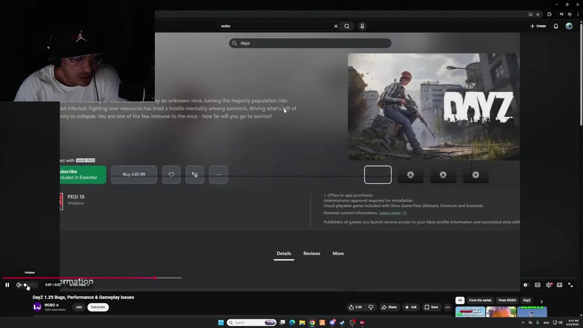The image size is (583, 328).
Task: Open Steam from the taskbar
Action: tap(342, 323)
